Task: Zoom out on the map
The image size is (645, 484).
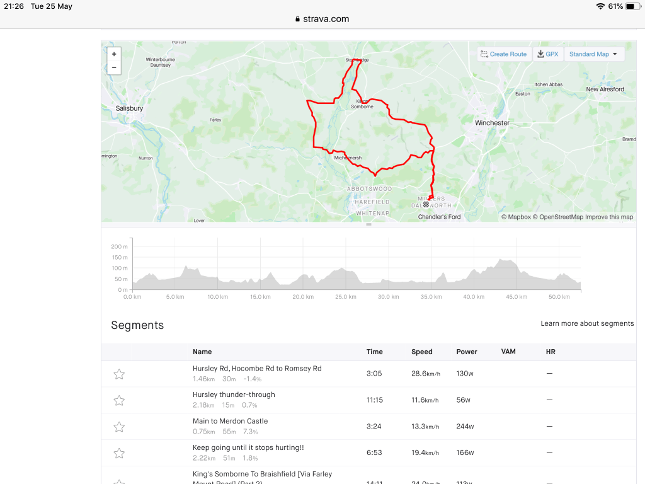Action: tap(114, 67)
